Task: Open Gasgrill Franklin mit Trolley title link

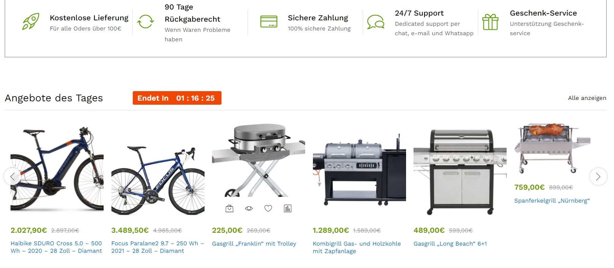Action: 254,244
